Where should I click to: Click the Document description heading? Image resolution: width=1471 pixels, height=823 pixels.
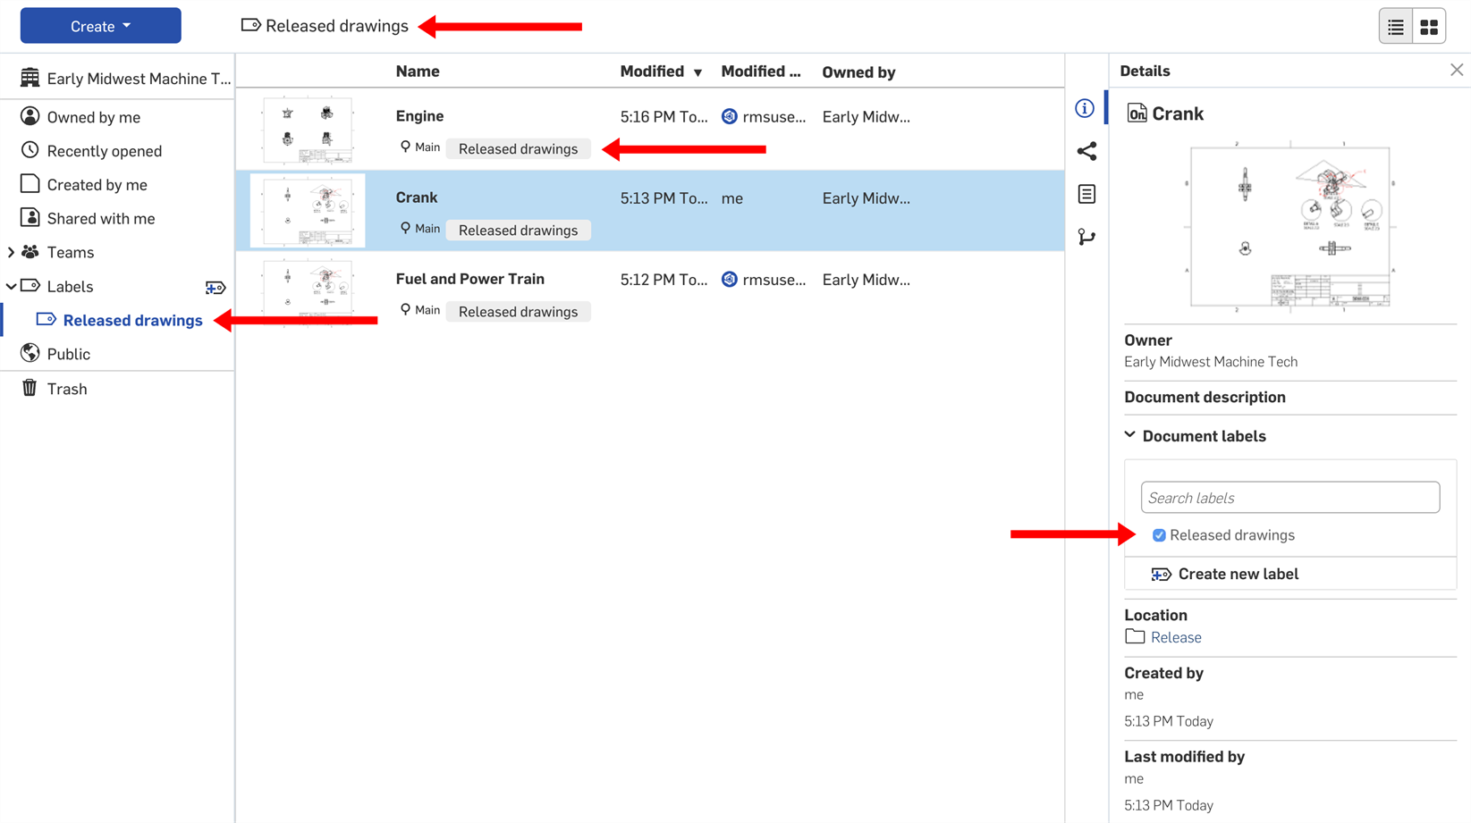pos(1205,397)
